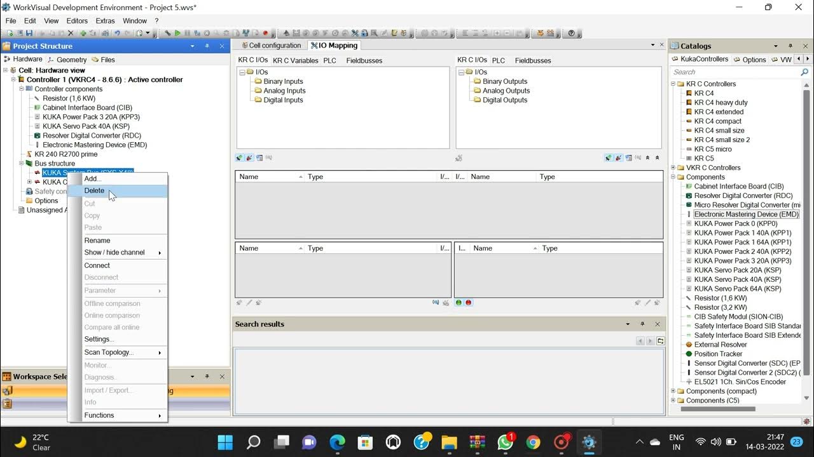Viewport: 814px width, 457px height.
Task: Click the green circle button below the mapping grid
Action: pyautogui.click(x=459, y=303)
